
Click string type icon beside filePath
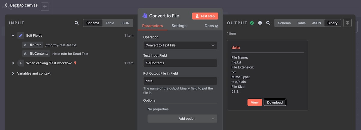(x=25, y=45)
